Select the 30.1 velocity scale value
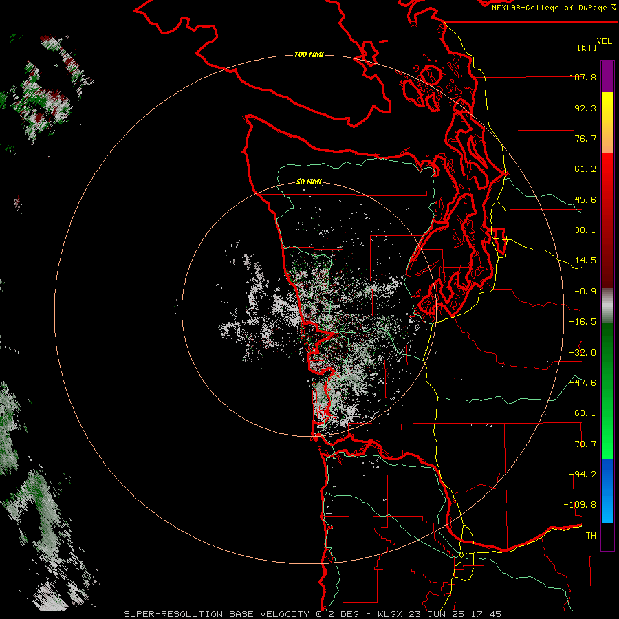Viewport: 619px width, 619px height. (x=585, y=230)
